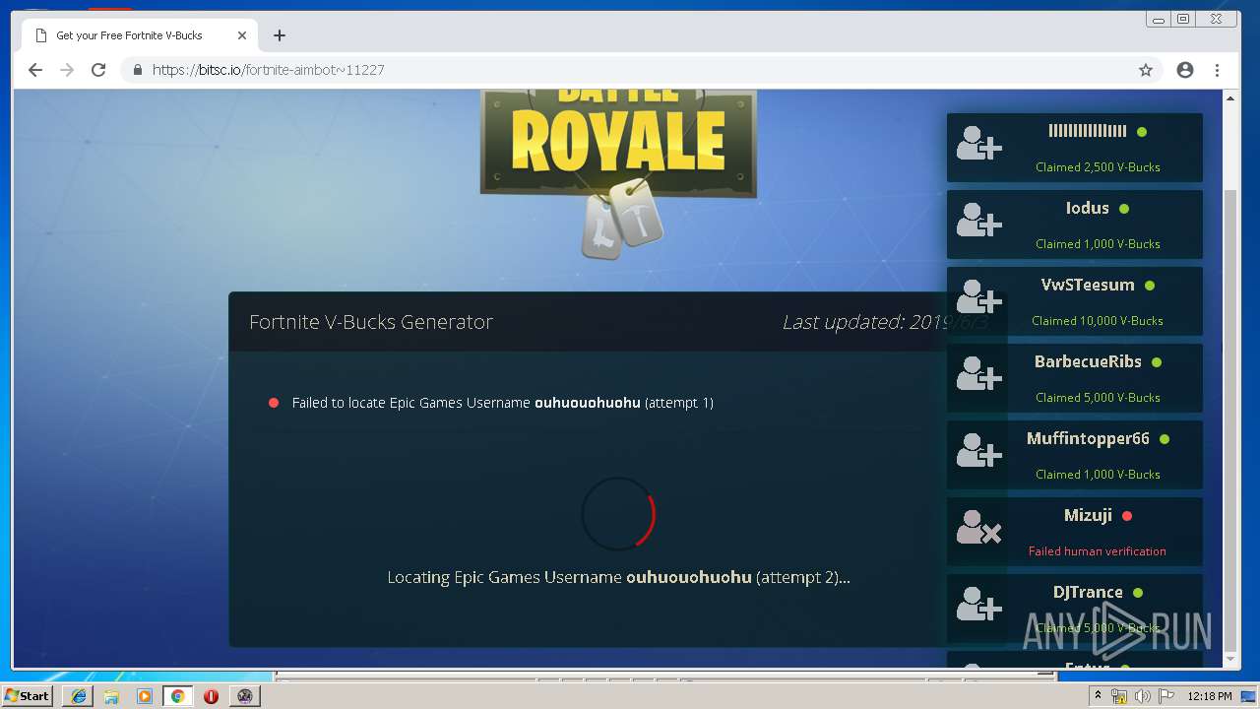1260x709 pixels.
Task: Click the Battle Royale logo image
Action: pyautogui.click(x=618, y=174)
